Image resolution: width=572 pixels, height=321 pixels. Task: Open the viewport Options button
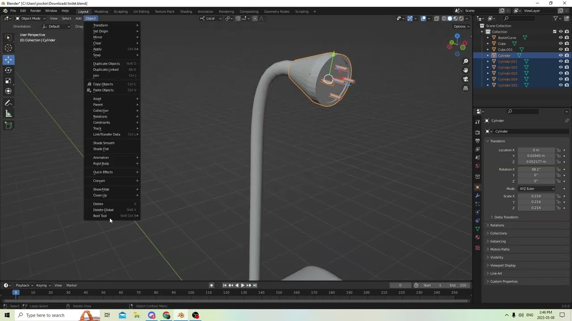click(x=462, y=26)
